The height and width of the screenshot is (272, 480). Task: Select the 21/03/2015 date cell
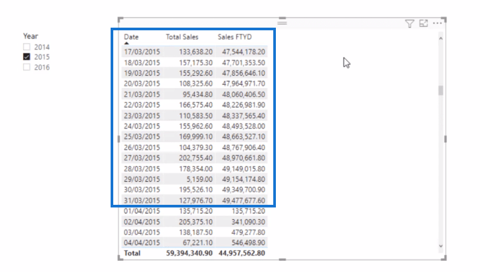click(142, 94)
